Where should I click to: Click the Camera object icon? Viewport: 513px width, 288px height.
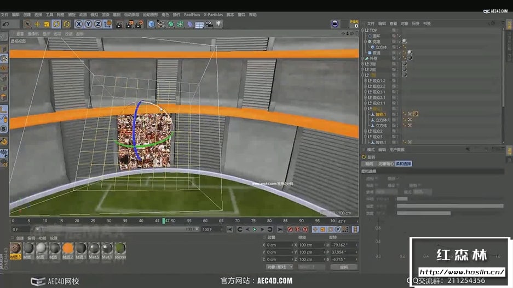(209, 24)
